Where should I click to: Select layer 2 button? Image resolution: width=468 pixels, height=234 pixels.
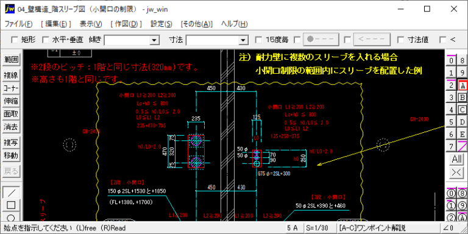coord(452,85)
